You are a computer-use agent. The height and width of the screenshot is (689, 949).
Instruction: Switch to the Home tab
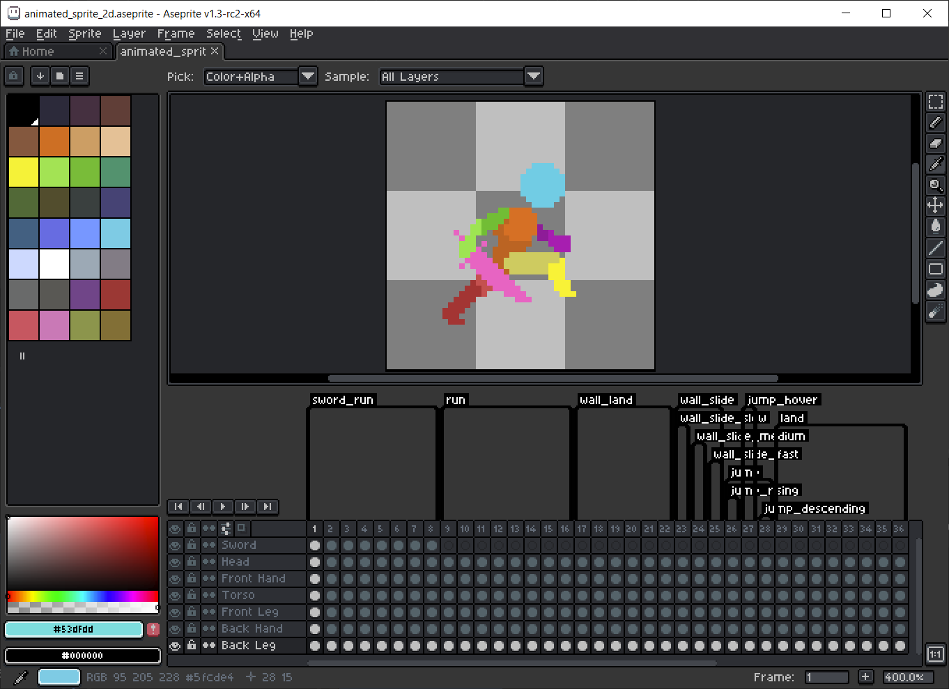tap(38, 52)
